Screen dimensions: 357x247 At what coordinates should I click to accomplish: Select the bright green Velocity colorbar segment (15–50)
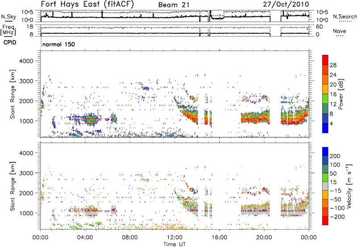click(x=325, y=177)
